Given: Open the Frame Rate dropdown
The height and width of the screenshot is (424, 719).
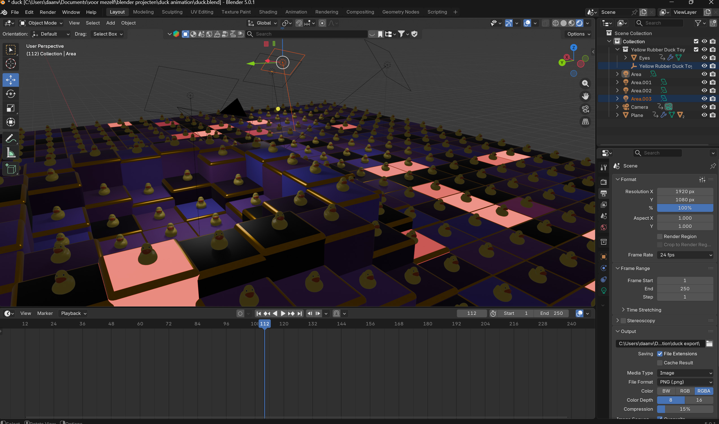Looking at the screenshot, I should click(685, 255).
